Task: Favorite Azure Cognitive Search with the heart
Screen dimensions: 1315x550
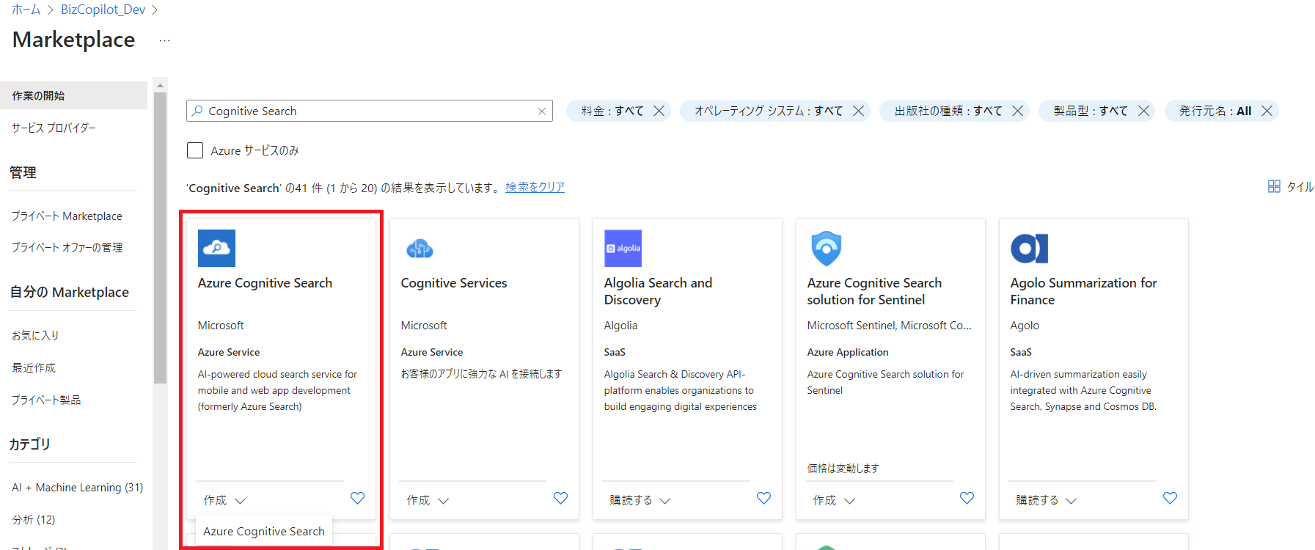Action: tap(357, 498)
